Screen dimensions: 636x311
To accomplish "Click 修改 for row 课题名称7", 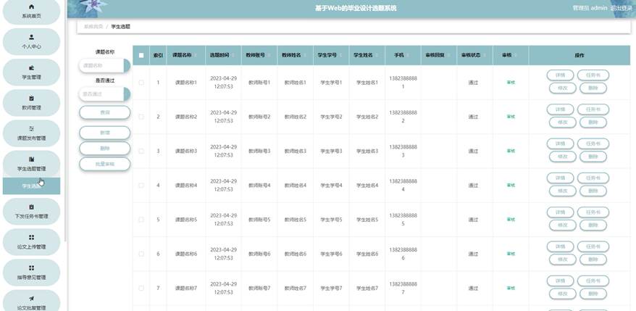I will 563,294.
